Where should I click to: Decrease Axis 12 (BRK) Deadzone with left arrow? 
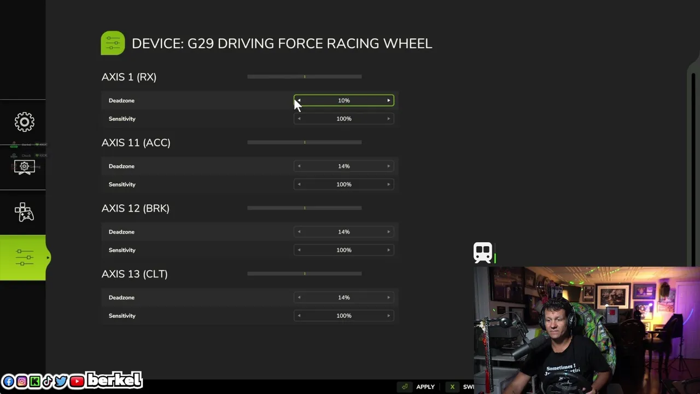pos(299,232)
